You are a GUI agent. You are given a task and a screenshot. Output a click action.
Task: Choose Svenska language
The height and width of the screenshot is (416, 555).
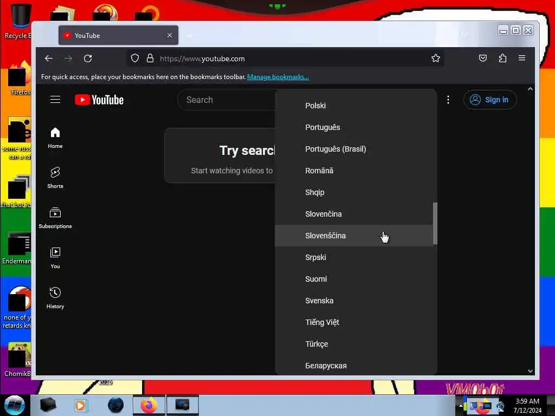[x=354, y=301]
